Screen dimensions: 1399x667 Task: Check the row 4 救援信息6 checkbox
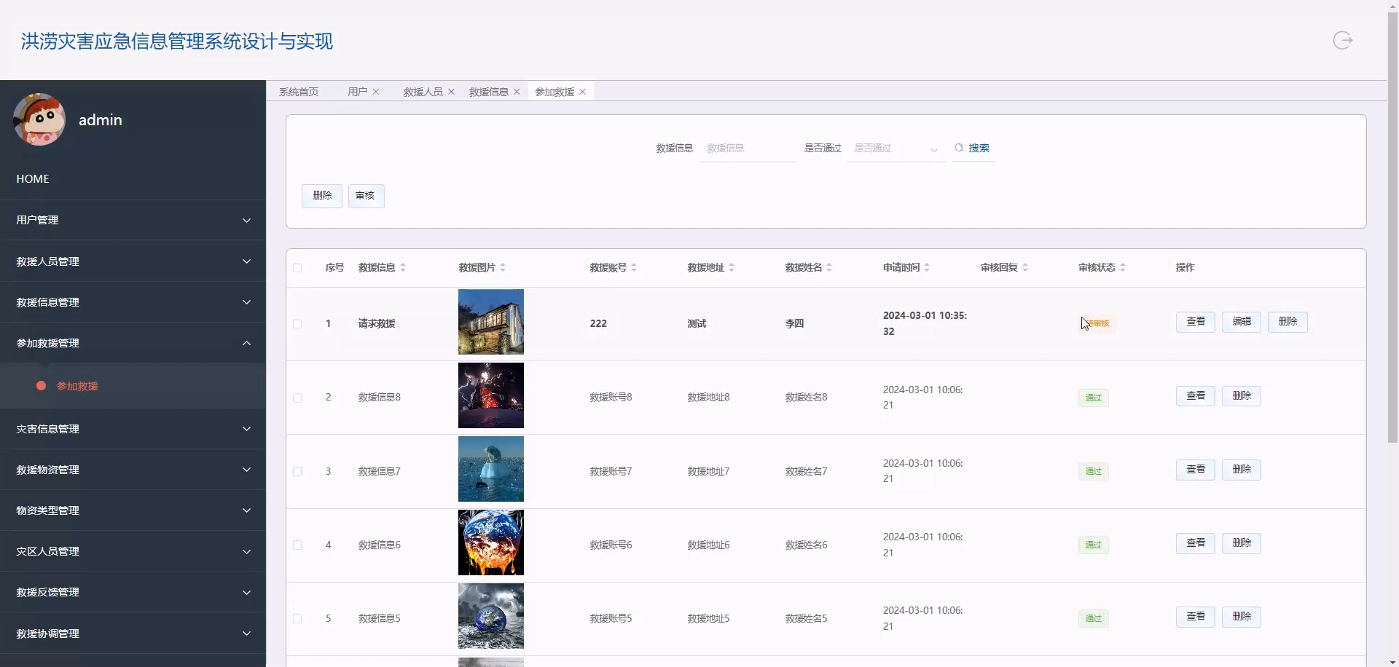[x=297, y=545]
